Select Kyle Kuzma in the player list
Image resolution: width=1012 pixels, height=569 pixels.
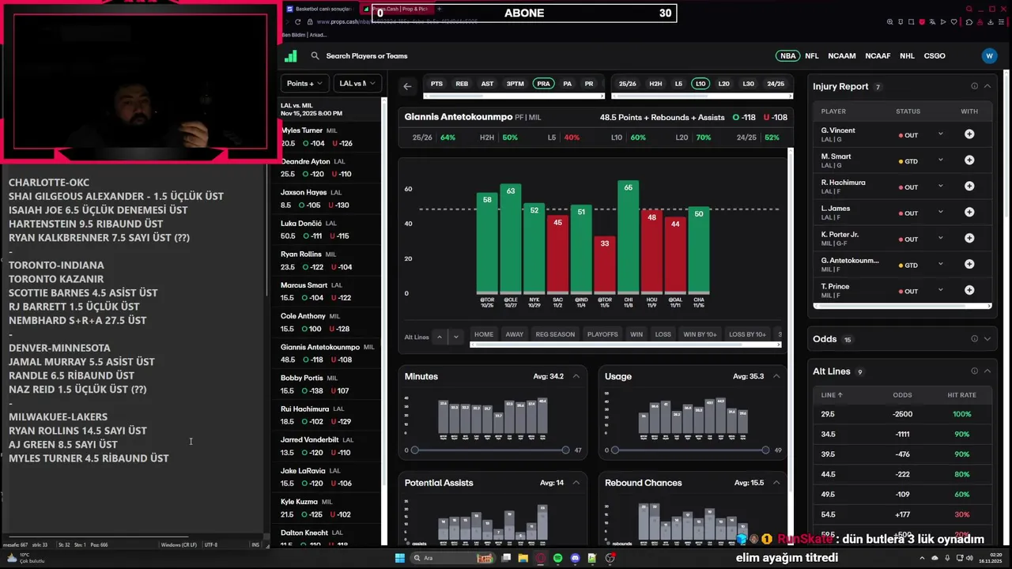click(x=328, y=507)
